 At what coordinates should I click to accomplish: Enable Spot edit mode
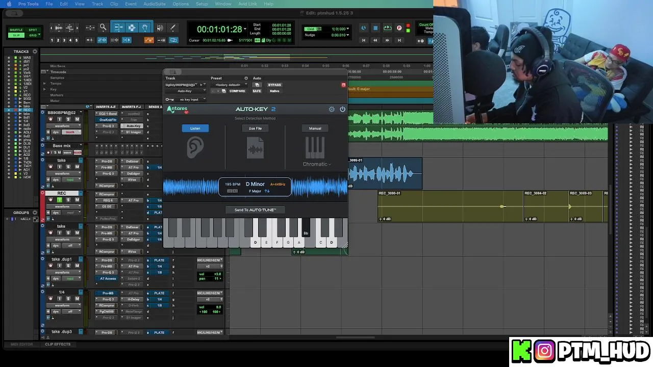(x=33, y=30)
